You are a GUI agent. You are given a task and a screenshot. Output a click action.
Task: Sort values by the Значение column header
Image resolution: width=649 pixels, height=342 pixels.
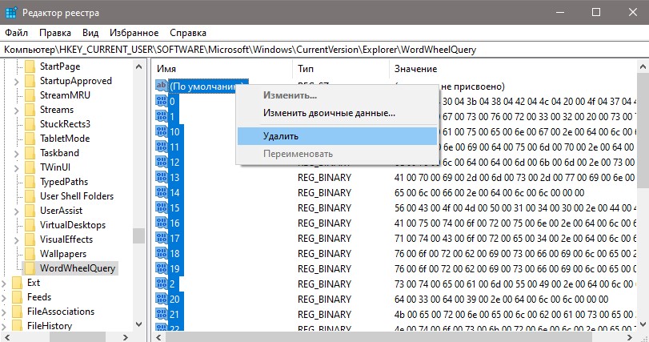tap(513, 69)
